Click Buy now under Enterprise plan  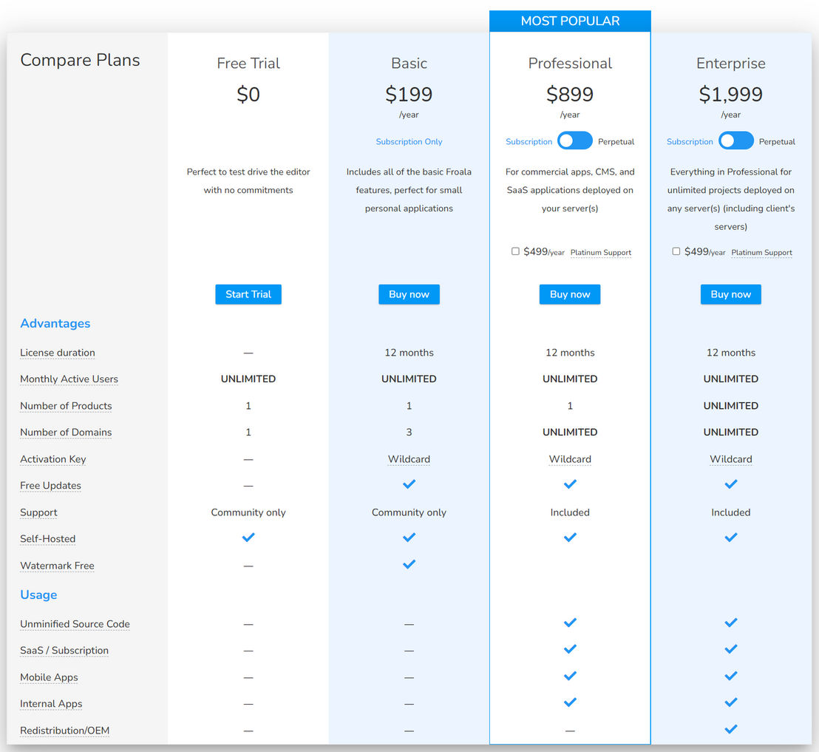[x=731, y=294]
